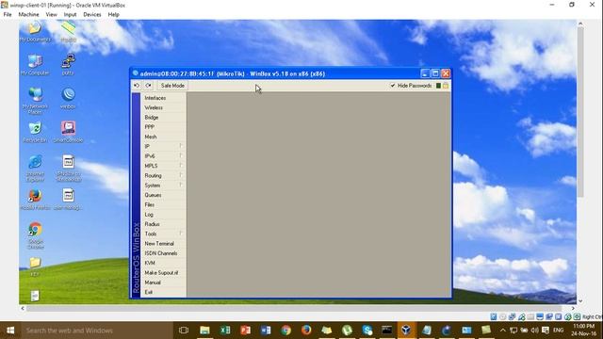Viewport: 603px width, 339px height.
Task: Expand the Tools submenu in WinBox
Action: point(181,234)
